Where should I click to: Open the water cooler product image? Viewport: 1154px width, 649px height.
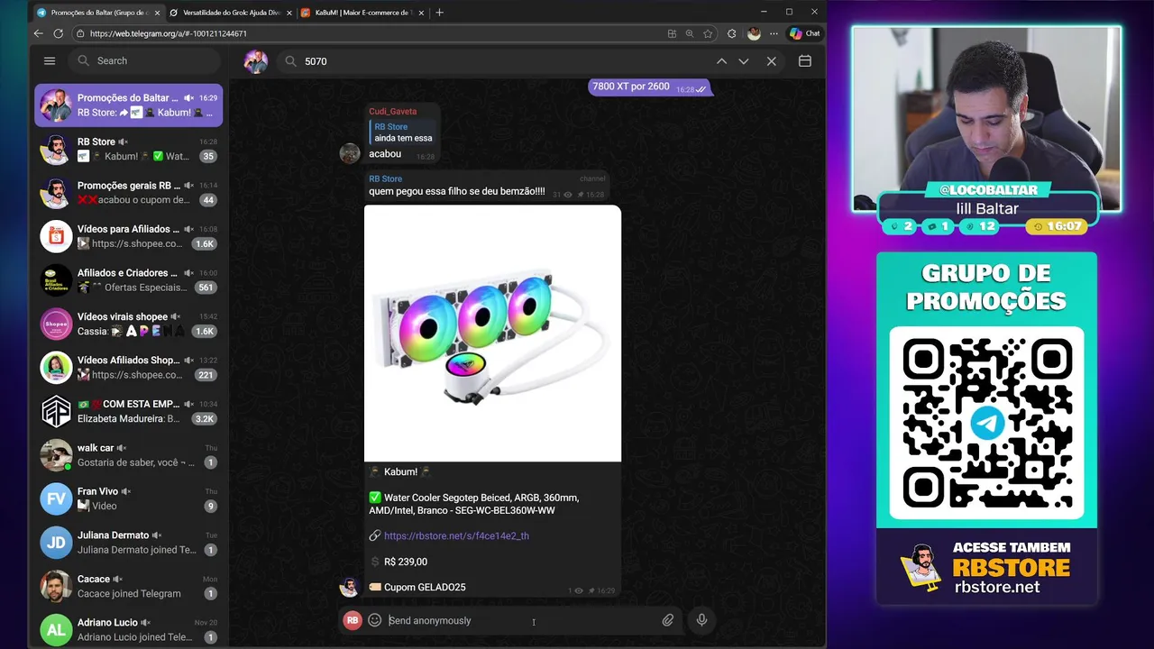[x=492, y=334]
